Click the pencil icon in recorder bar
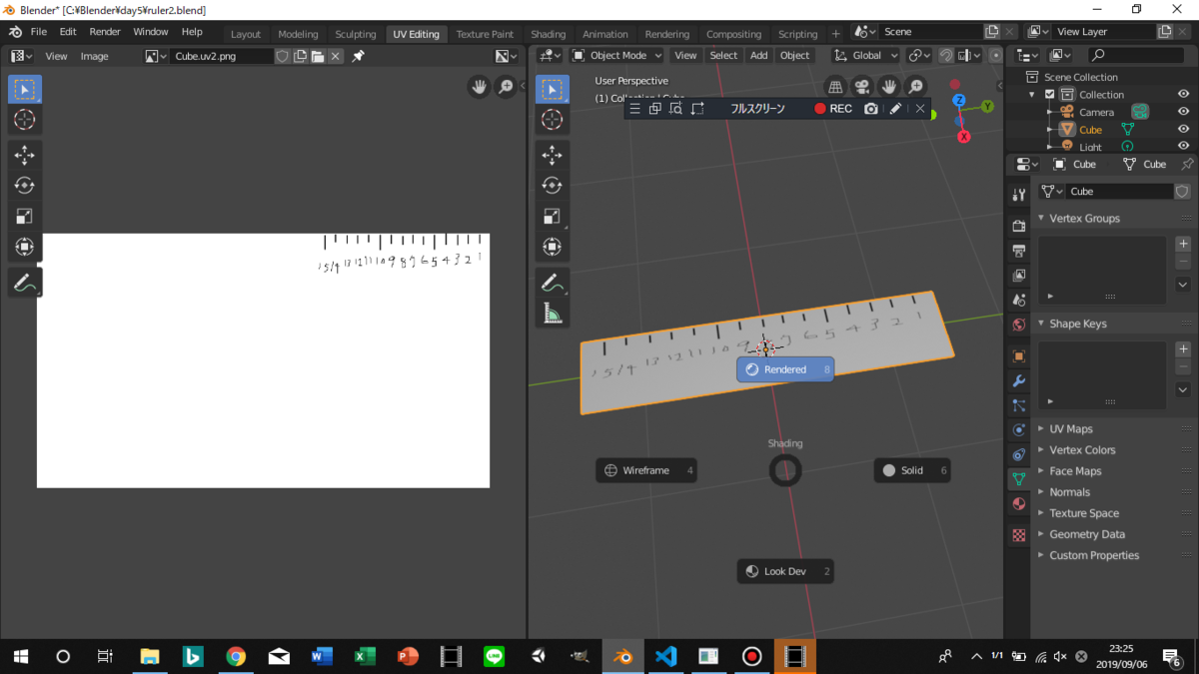 (x=896, y=109)
